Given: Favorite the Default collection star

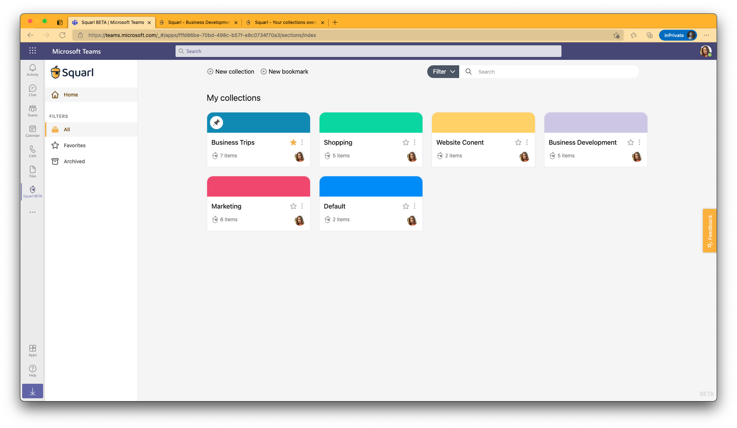Looking at the screenshot, I should (406, 206).
